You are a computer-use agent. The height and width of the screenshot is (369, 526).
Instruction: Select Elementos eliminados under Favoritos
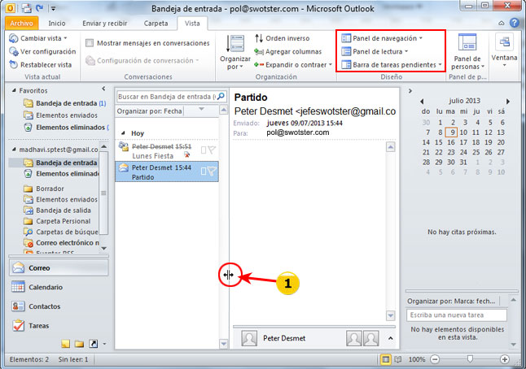coord(66,128)
